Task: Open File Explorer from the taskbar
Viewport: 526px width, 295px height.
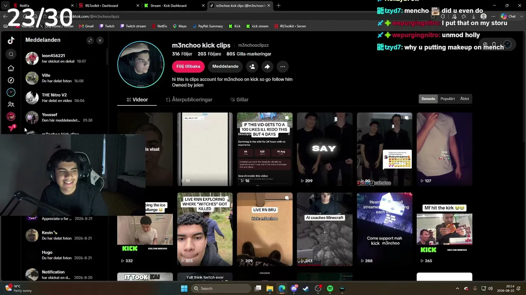Action: pos(270,288)
